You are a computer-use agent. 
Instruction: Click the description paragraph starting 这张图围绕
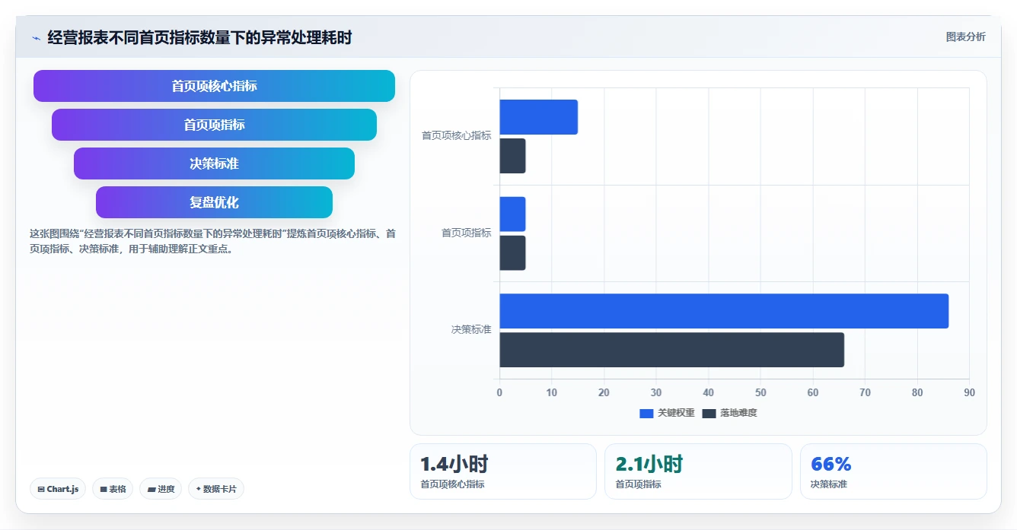coord(212,241)
